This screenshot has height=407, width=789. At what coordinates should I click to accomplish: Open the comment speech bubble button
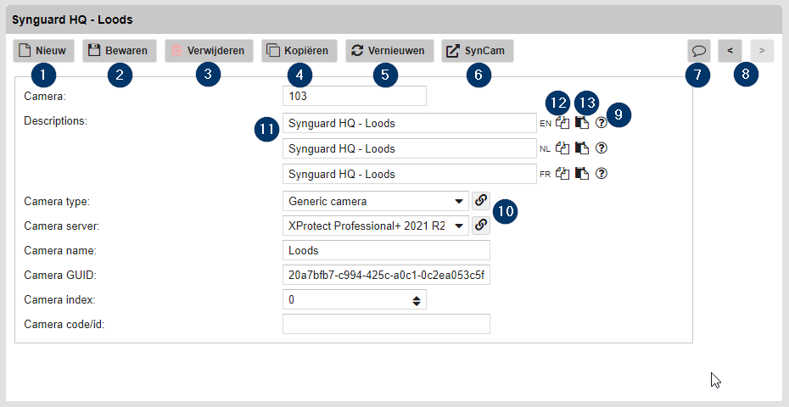[699, 51]
